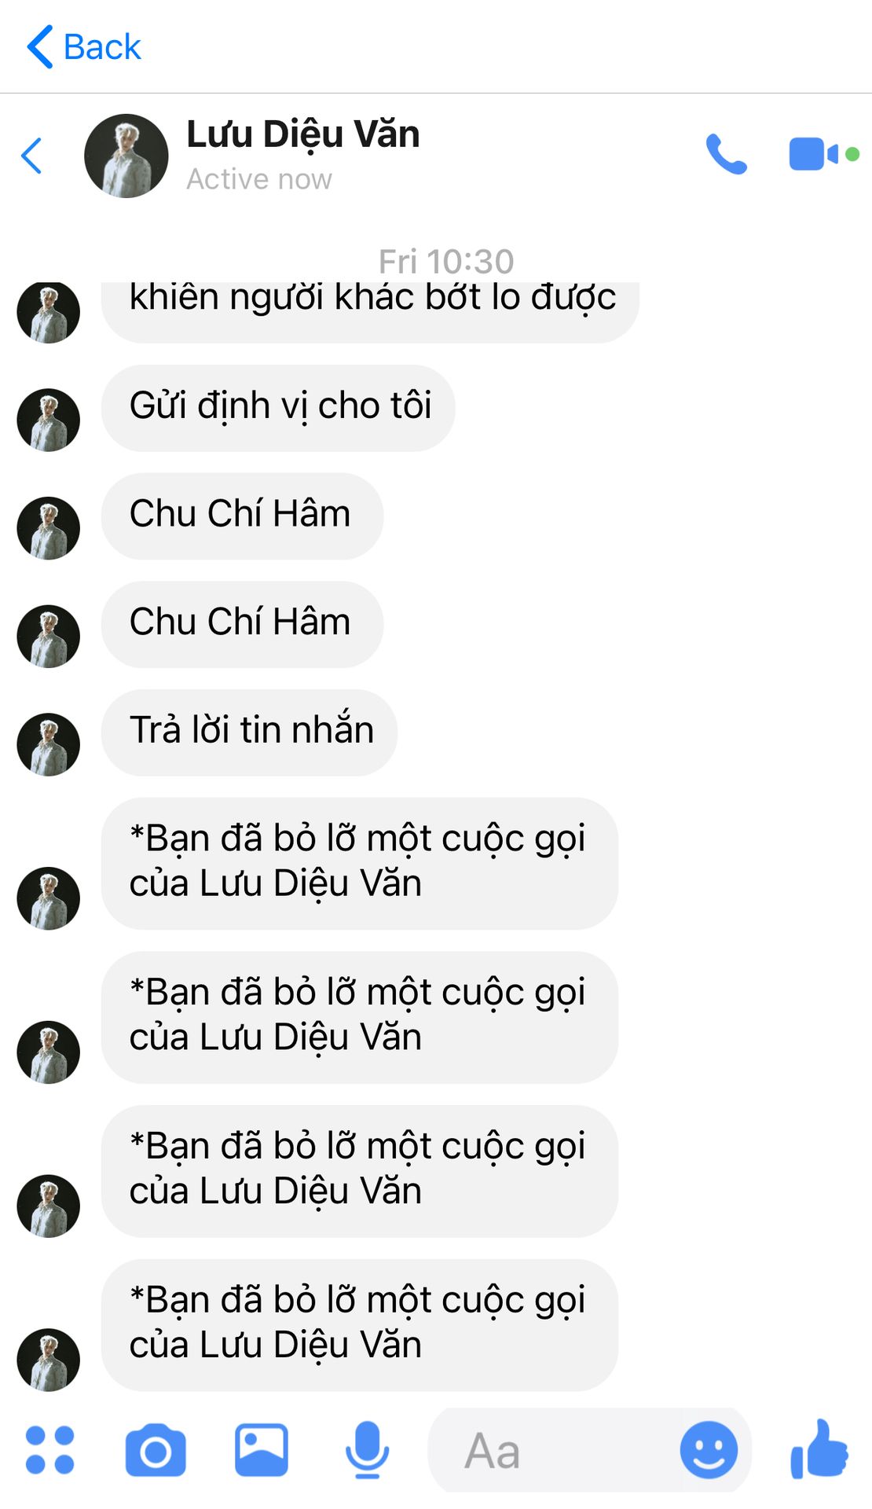
Task: Tap the Back button at top
Action: [83, 47]
